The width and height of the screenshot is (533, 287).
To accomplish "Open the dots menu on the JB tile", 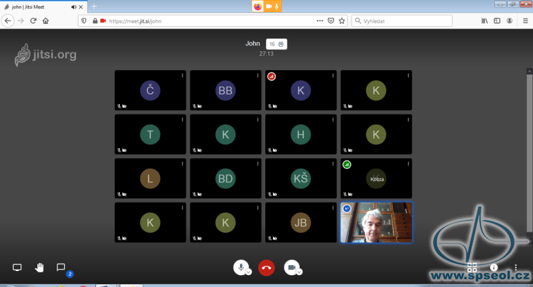I will pos(333,208).
